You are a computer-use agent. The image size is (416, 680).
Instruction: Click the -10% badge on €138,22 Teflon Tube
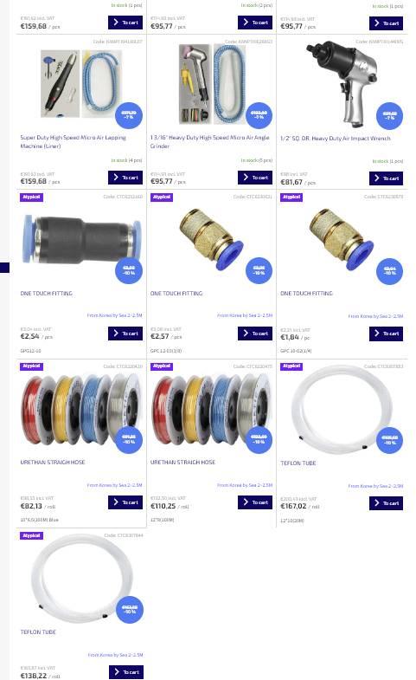[130, 609]
